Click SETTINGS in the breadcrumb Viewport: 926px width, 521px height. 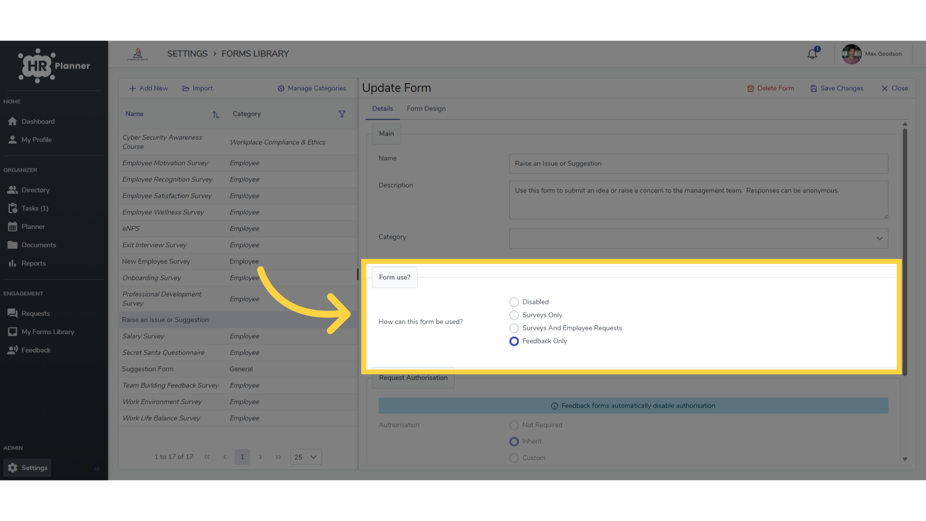[x=187, y=54]
